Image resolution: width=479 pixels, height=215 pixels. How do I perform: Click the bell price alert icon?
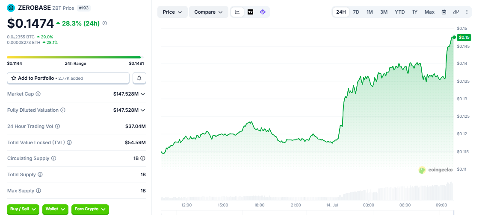click(x=139, y=78)
